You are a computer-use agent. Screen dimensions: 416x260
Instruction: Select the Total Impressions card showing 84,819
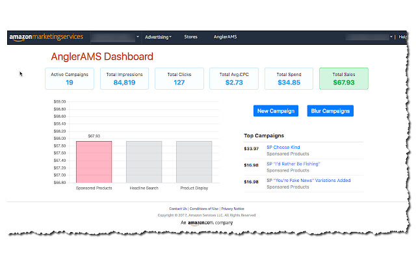point(124,79)
